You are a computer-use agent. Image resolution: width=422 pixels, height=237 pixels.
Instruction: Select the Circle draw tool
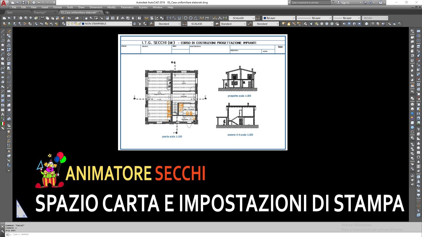pos(3,59)
